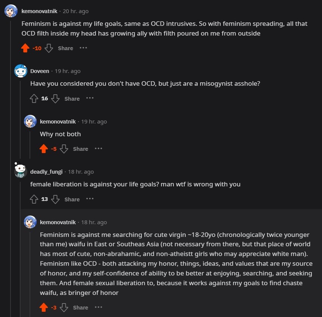Open more options on the -10 score comment
The height and width of the screenshot is (317, 322).
[x=83, y=48]
